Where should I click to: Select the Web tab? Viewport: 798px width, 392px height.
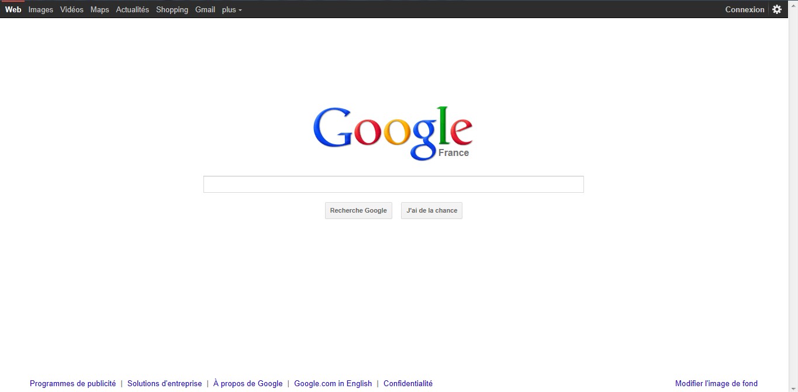coord(13,9)
